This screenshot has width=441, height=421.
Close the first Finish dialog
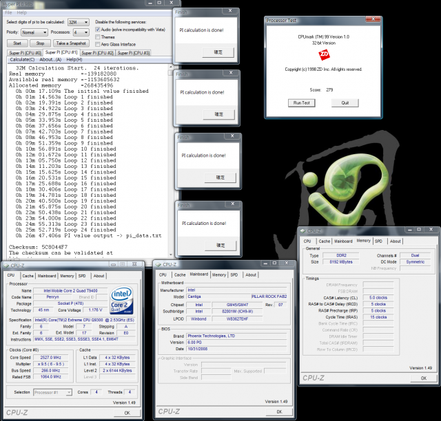click(230, 11)
